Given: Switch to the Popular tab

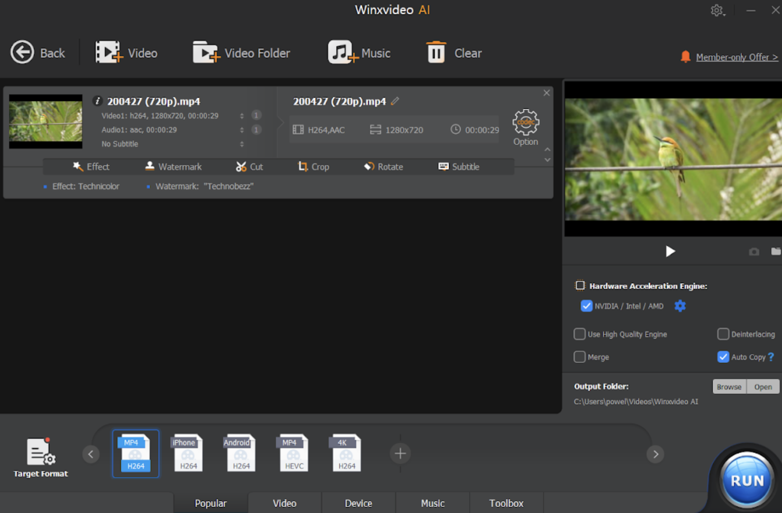Looking at the screenshot, I should click(x=211, y=503).
